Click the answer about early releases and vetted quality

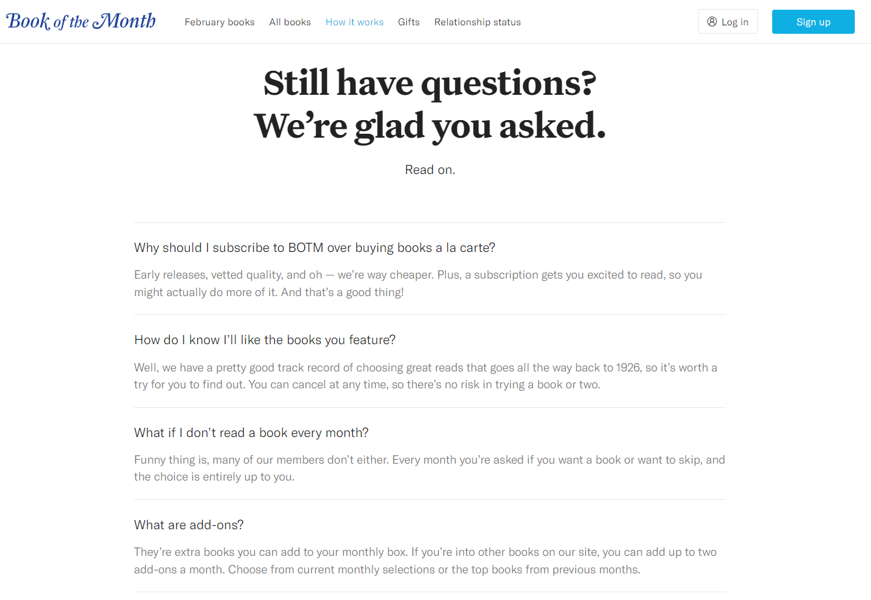click(x=418, y=283)
